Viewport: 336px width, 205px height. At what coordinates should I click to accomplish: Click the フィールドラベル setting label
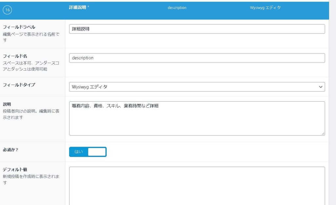coord(19,27)
